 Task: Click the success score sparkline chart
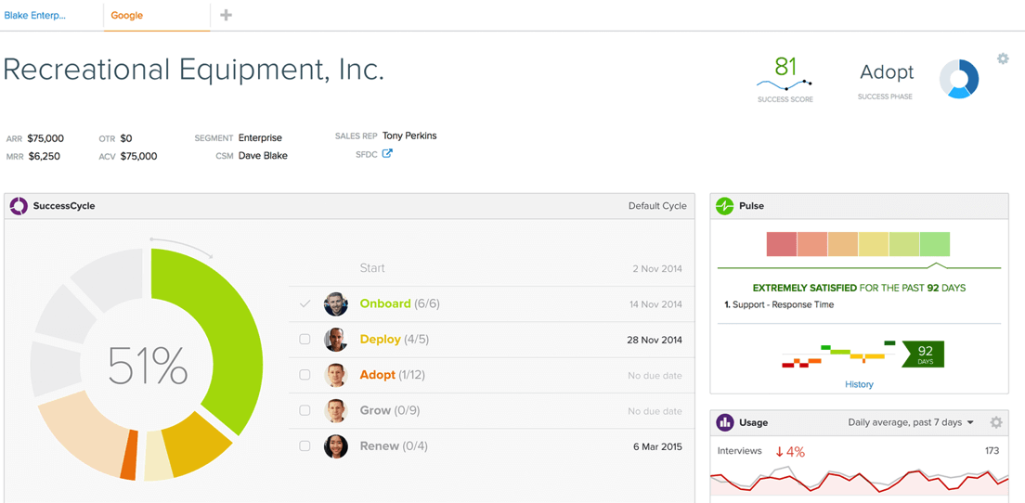click(x=785, y=85)
